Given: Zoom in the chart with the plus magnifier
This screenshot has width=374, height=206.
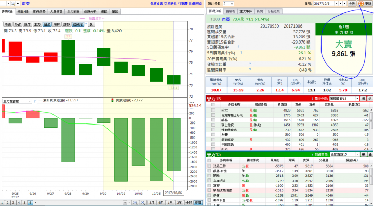Looking at the screenshot, I should [x=143, y=203].
